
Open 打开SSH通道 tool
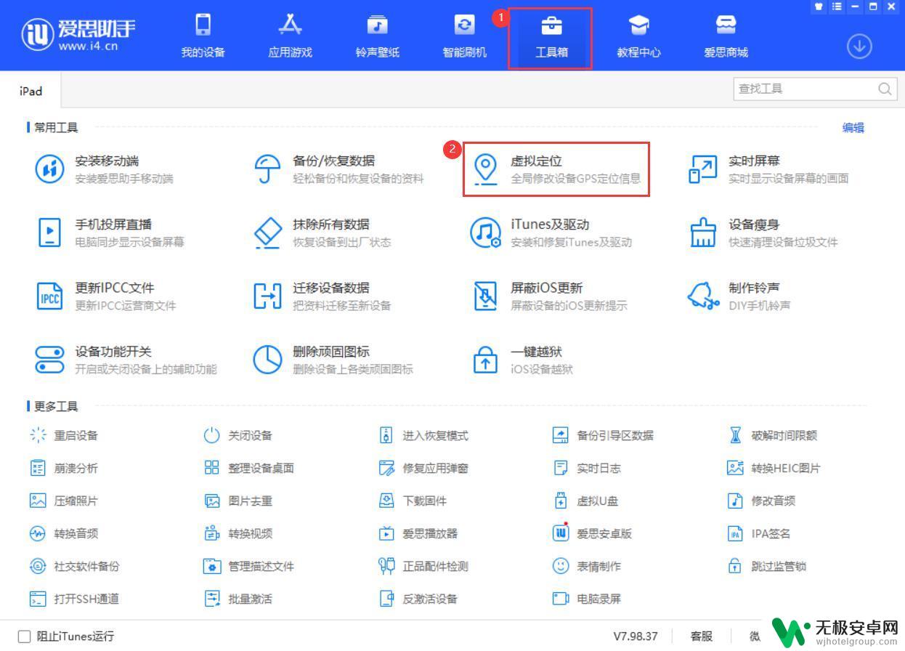(75, 599)
